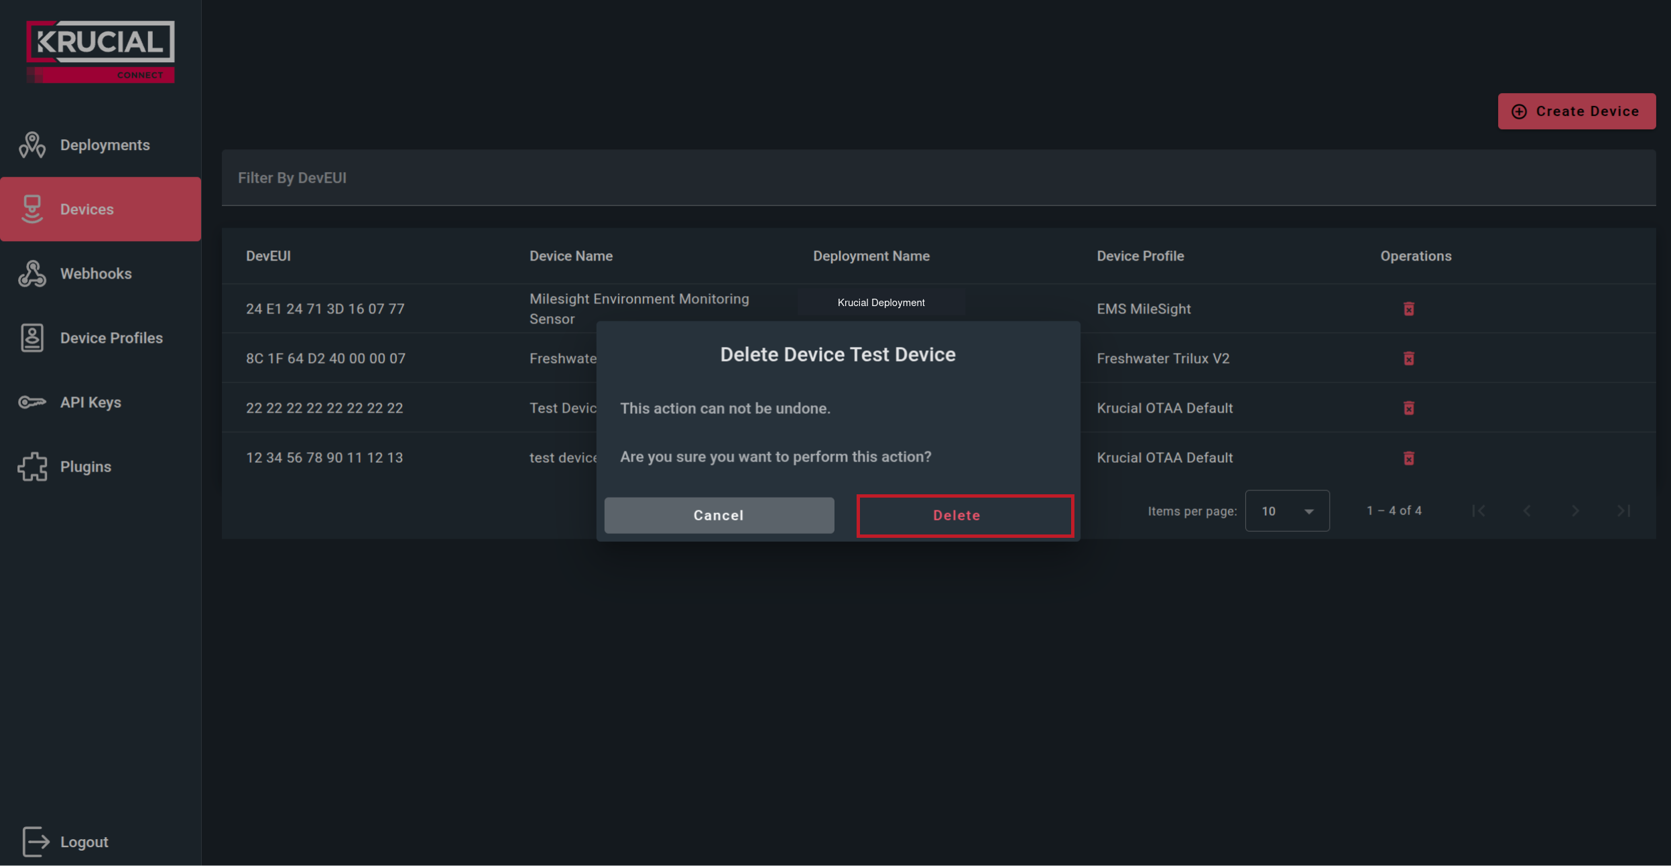Click trash icon in 22 22 22 row

coord(1408,408)
